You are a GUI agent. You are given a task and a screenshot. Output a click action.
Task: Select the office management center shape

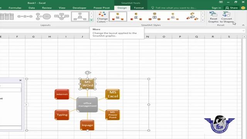(x=87, y=105)
